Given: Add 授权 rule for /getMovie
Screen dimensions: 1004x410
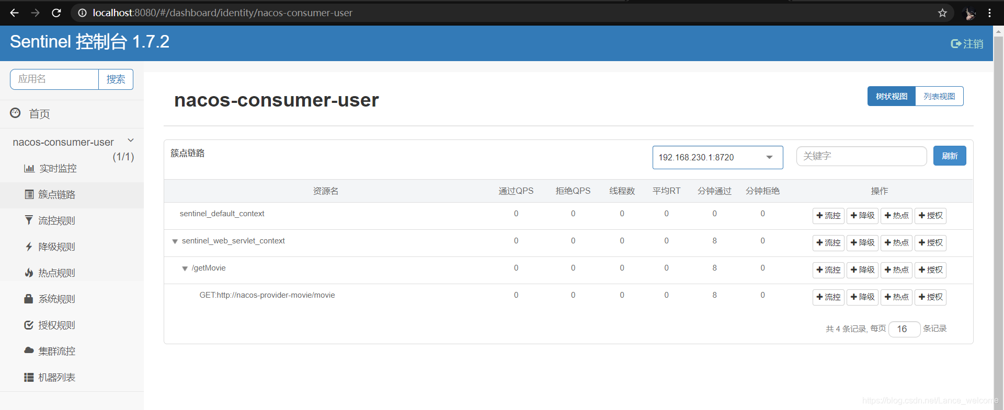Looking at the screenshot, I should [x=930, y=270].
